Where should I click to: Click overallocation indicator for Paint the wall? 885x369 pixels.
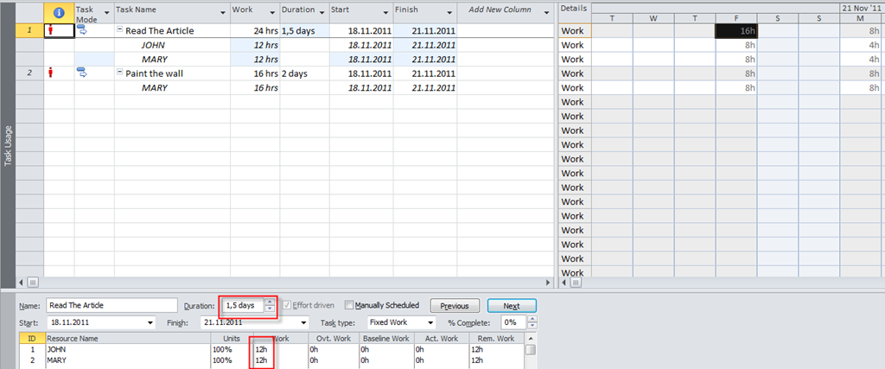[x=50, y=73]
